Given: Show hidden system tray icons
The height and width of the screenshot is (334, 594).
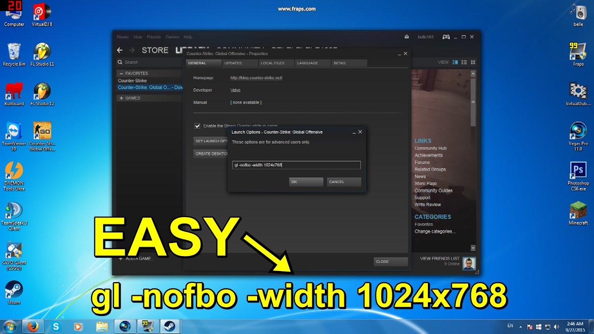Looking at the screenshot, I should [520, 327].
